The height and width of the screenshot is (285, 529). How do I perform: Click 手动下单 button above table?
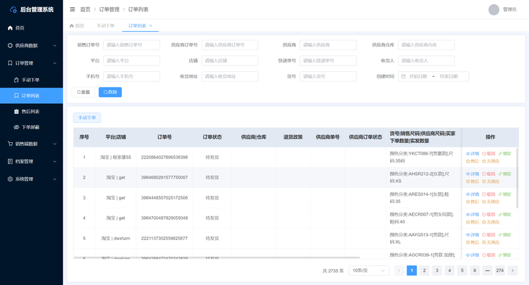point(87,118)
